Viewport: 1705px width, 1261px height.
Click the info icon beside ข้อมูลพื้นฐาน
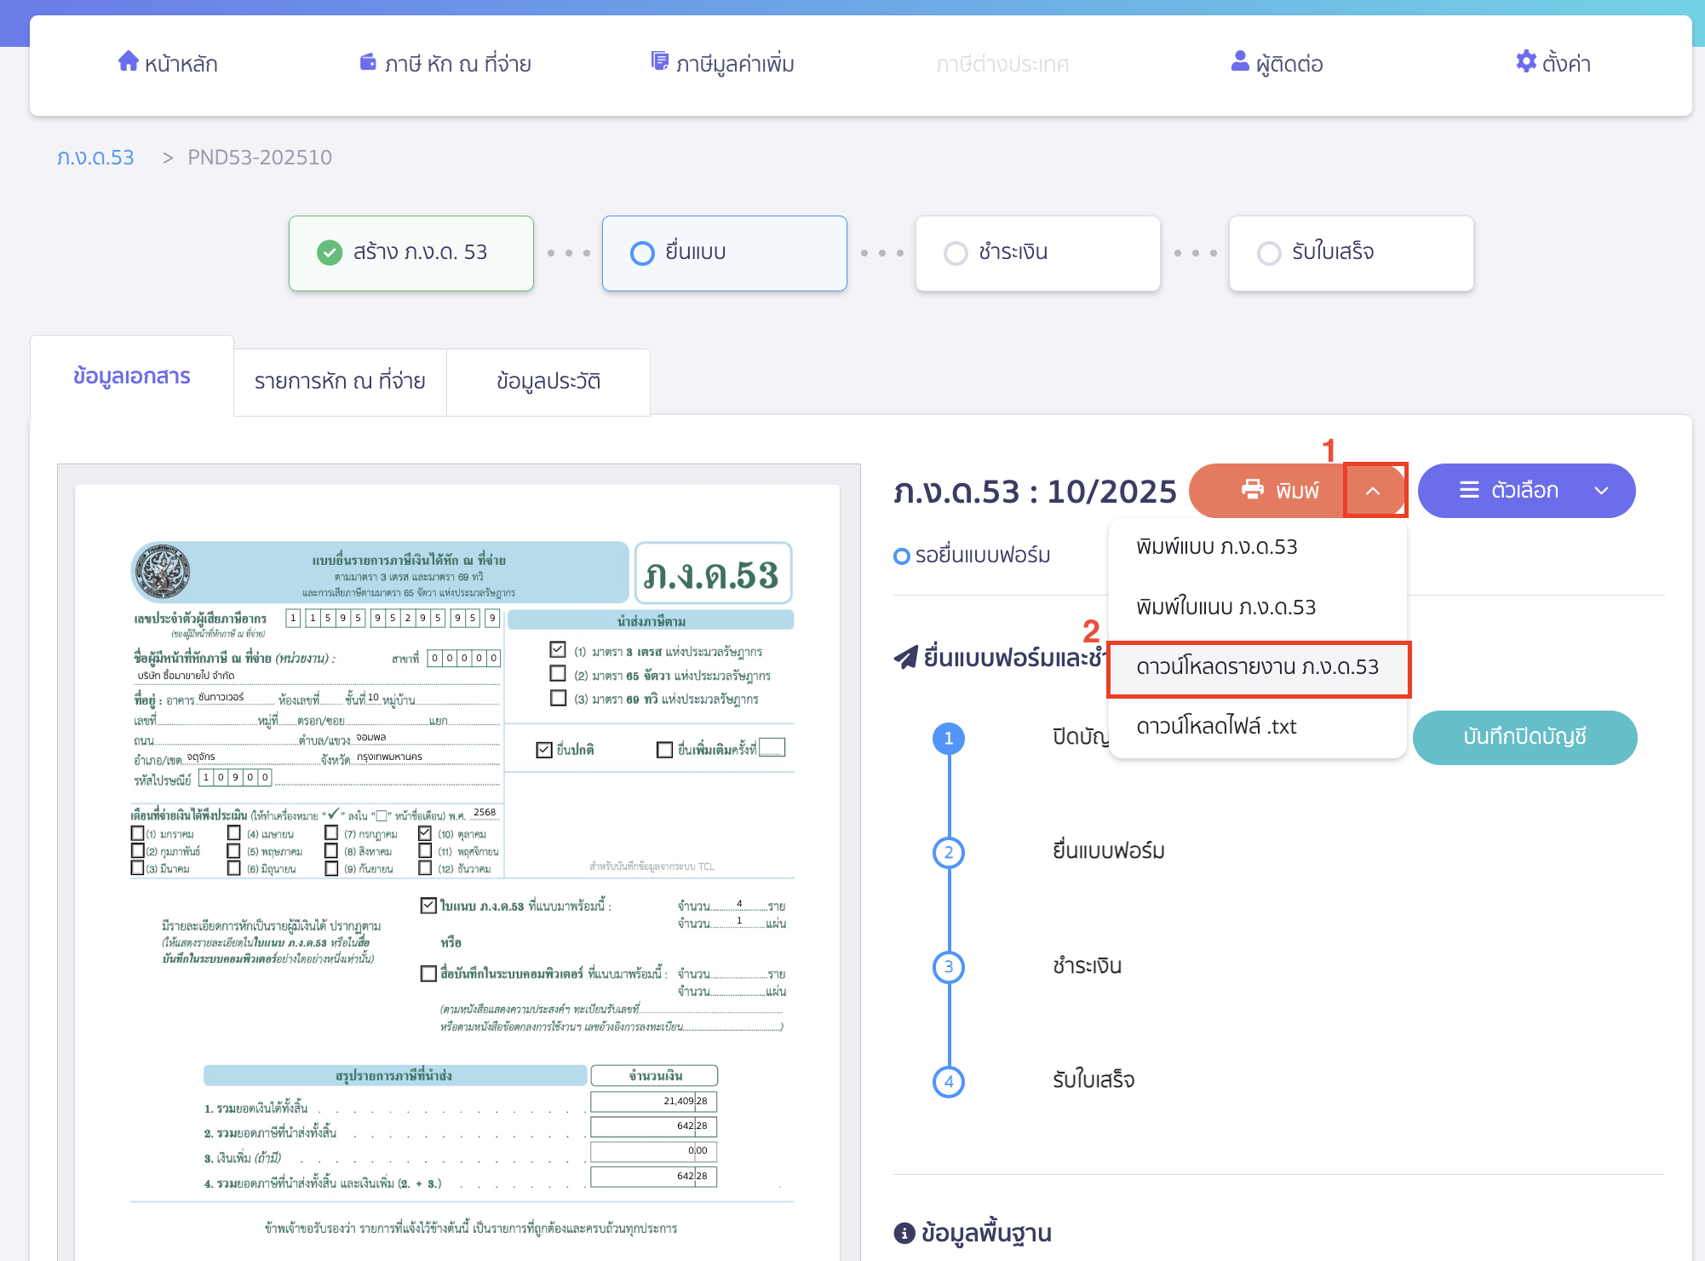click(904, 1232)
